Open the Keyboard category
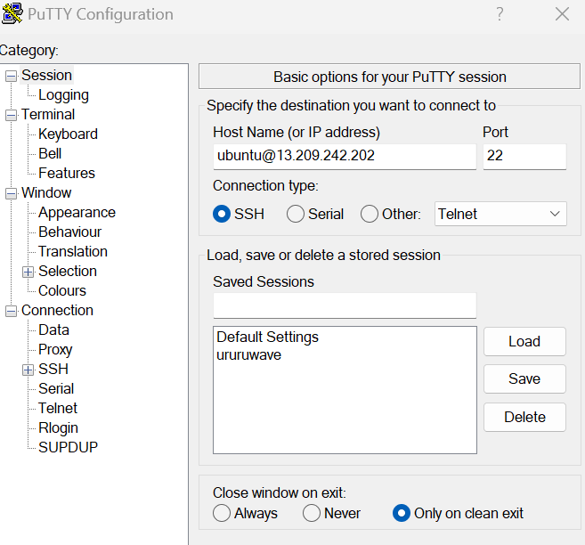Screen dimensions: 585x545 coord(68,134)
